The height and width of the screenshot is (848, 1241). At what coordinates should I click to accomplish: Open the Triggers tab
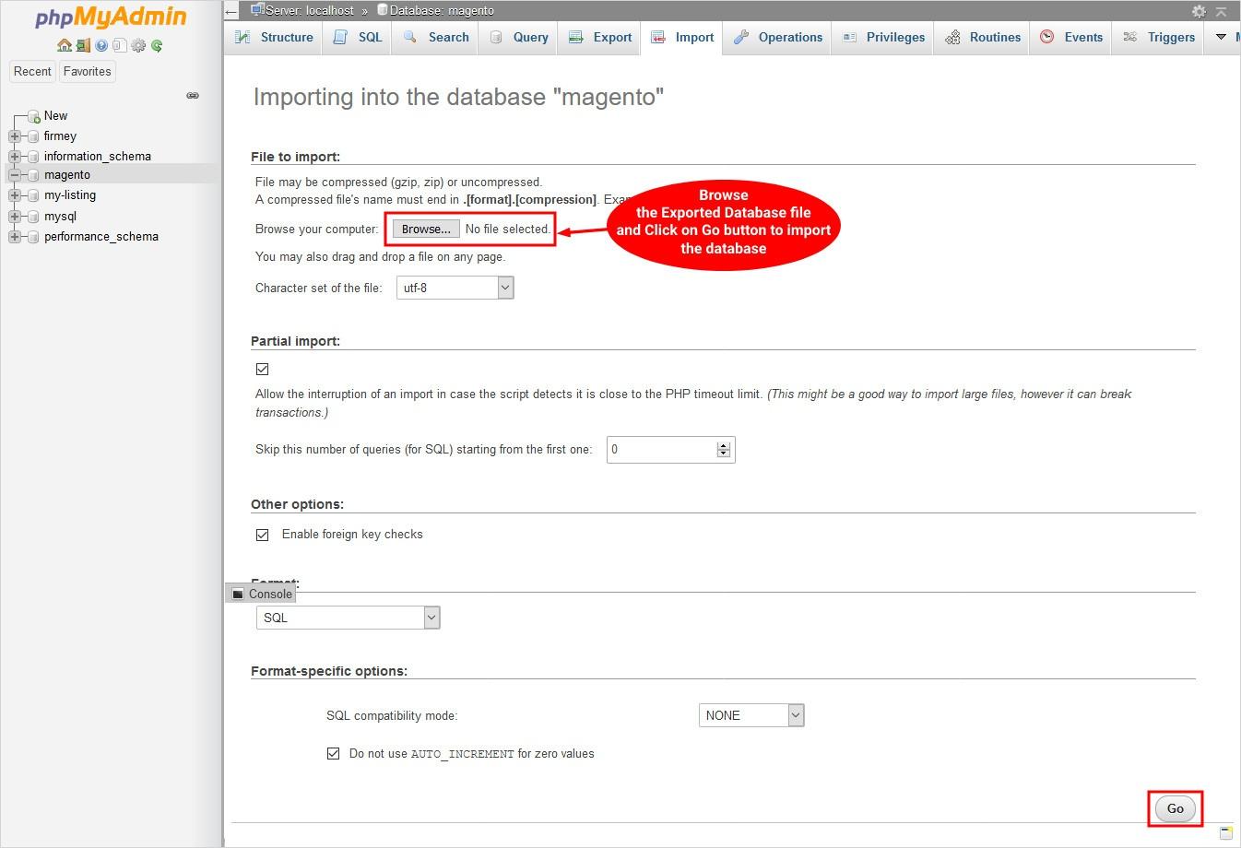click(x=1159, y=38)
